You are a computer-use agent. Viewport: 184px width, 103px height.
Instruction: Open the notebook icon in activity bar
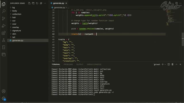pos(4,47)
